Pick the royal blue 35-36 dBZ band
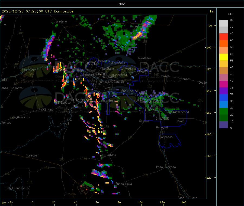Viewport: 244px width, 206px height. (223, 97)
